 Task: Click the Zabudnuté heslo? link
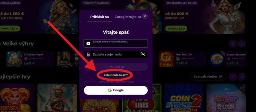(x=116, y=75)
